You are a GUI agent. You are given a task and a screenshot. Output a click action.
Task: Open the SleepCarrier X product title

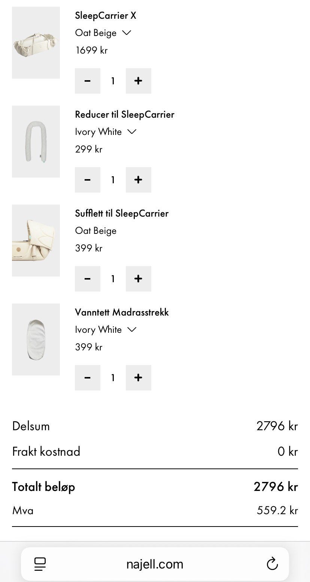click(x=106, y=16)
